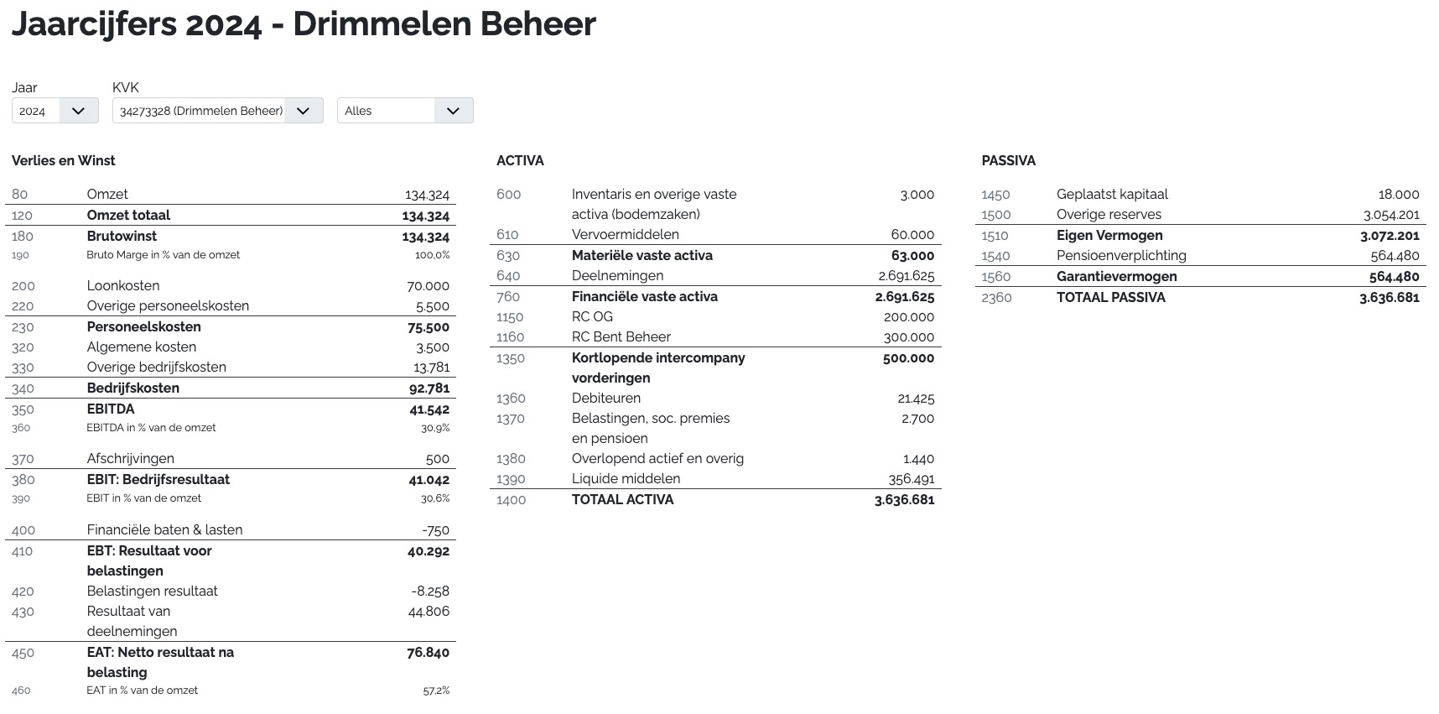Click the ACTIVA section heading
1439x714 pixels.
[520, 160]
